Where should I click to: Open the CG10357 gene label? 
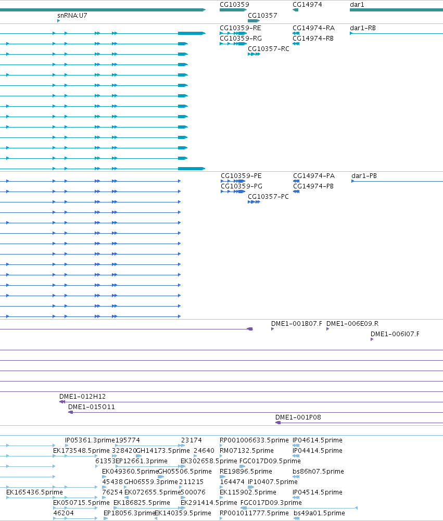pyautogui.click(x=262, y=15)
